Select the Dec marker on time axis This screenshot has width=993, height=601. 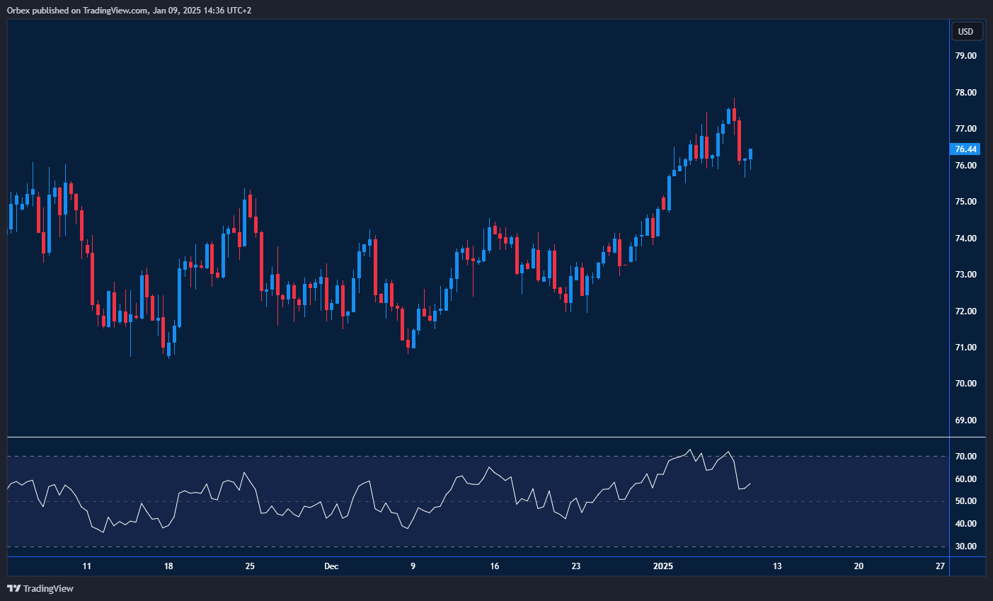(331, 566)
